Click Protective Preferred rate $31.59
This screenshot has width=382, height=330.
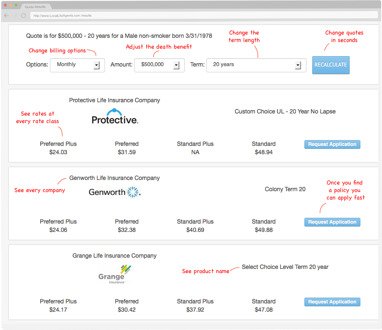(127, 152)
